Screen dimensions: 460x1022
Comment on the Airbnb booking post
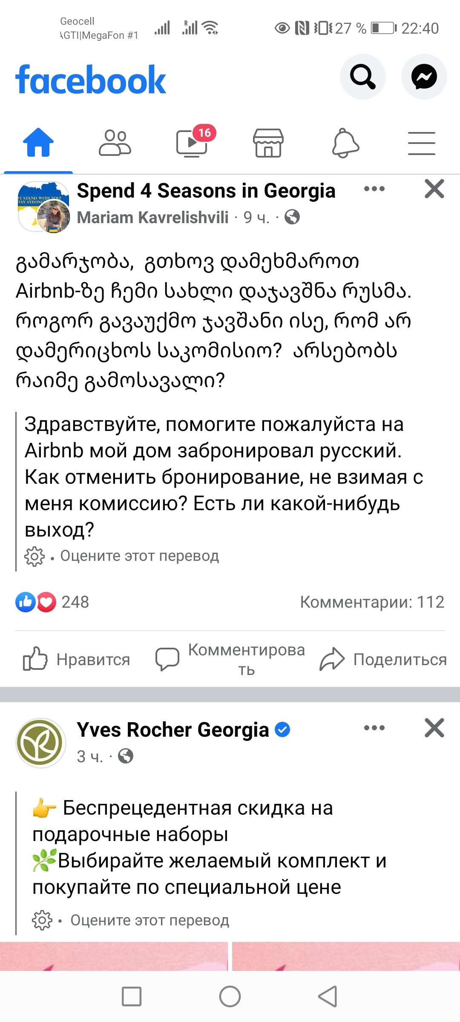pyautogui.click(x=230, y=659)
